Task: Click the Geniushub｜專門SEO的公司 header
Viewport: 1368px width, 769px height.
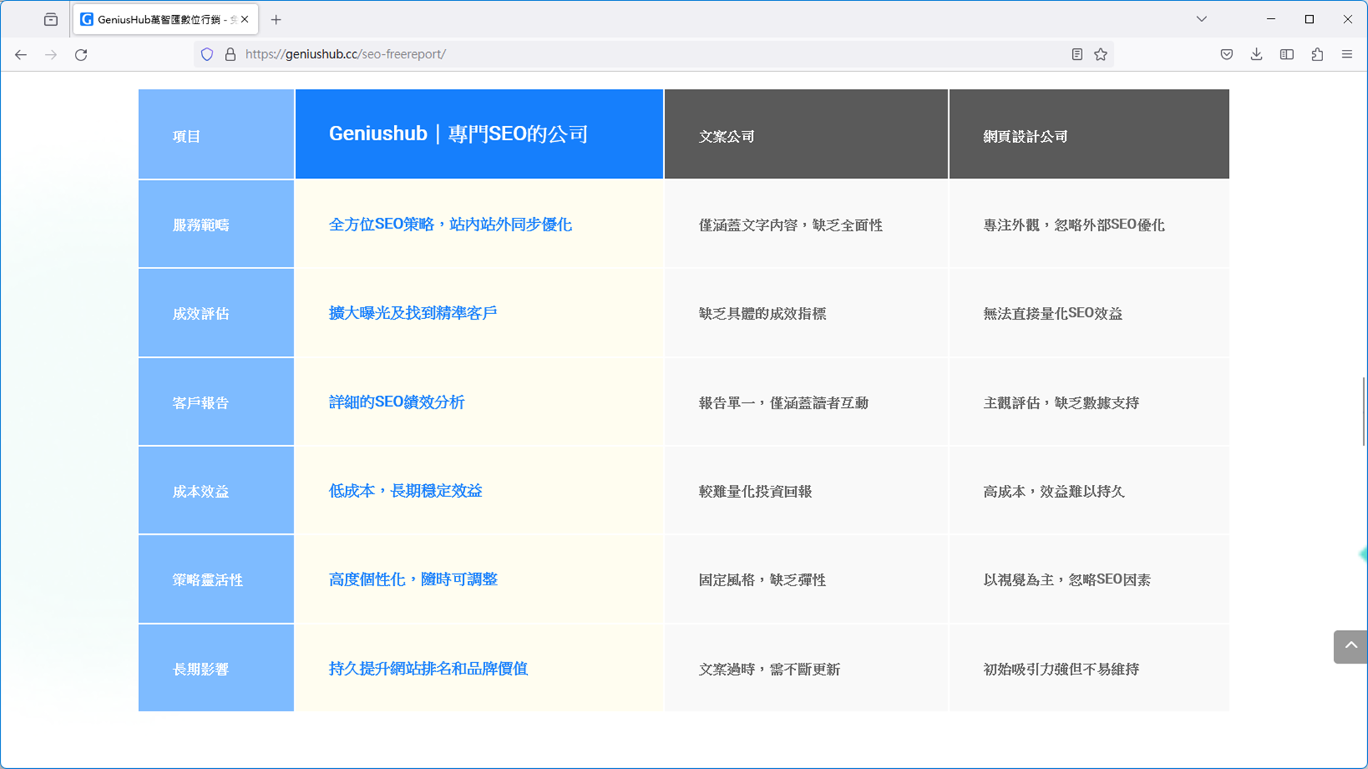Action: (x=479, y=134)
